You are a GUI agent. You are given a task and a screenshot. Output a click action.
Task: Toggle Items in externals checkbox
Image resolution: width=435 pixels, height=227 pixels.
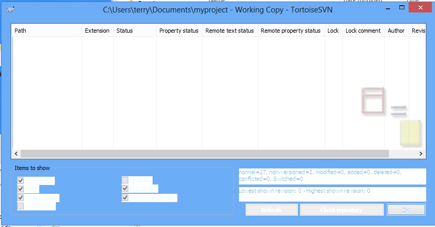125,197
